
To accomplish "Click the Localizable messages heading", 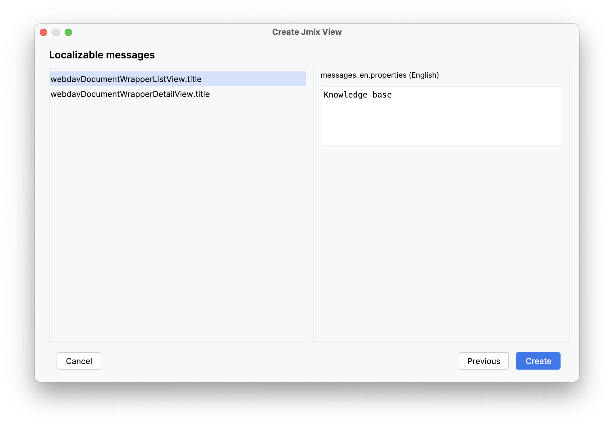I will coord(102,55).
